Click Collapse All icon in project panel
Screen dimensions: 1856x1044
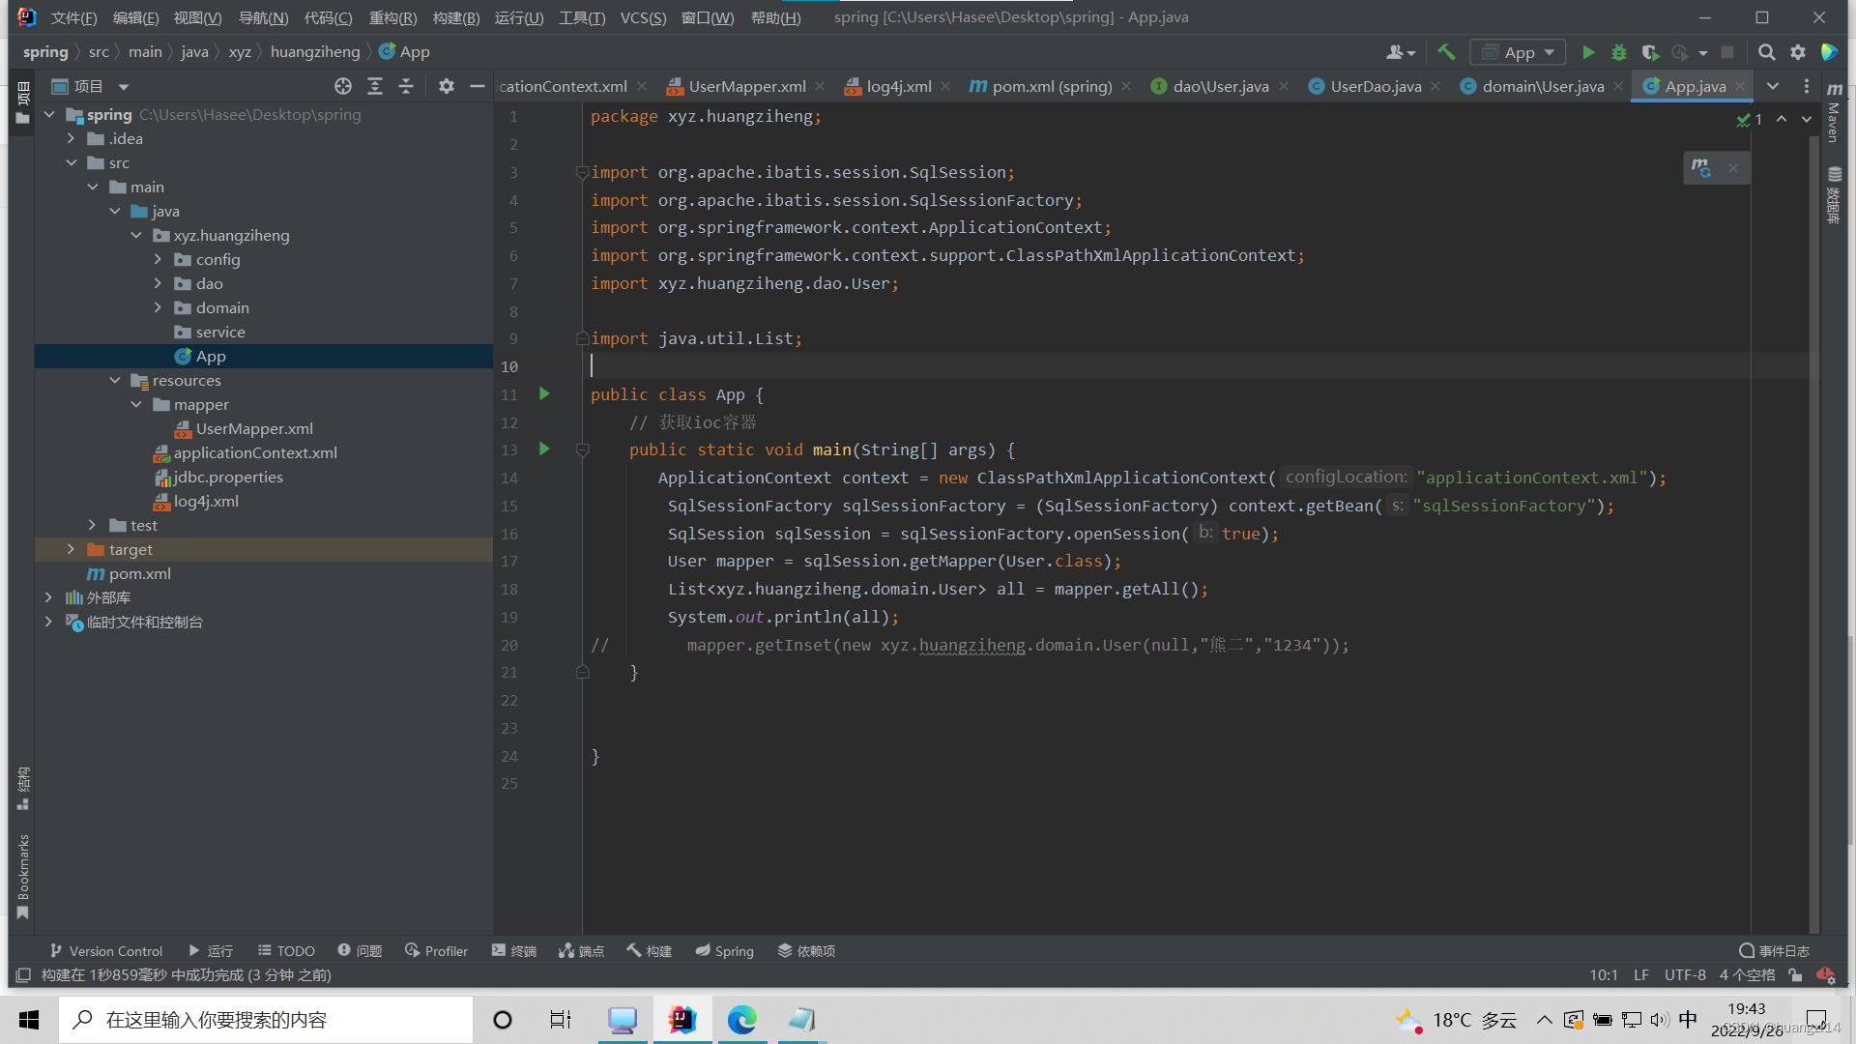(406, 86)
